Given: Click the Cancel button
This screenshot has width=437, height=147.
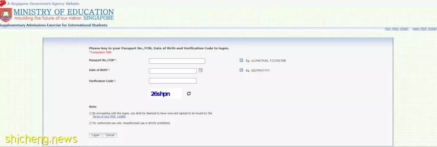Looking at the screenshot, I should 110,135.
